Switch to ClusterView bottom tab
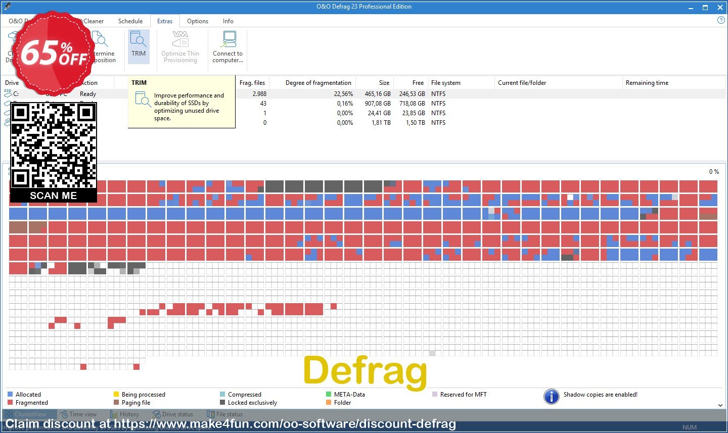This screenshot has height=433, width=728. (x=30, y=414)
